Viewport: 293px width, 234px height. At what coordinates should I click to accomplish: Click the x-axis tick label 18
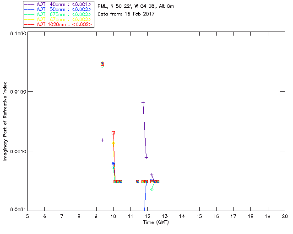[250, 217]
